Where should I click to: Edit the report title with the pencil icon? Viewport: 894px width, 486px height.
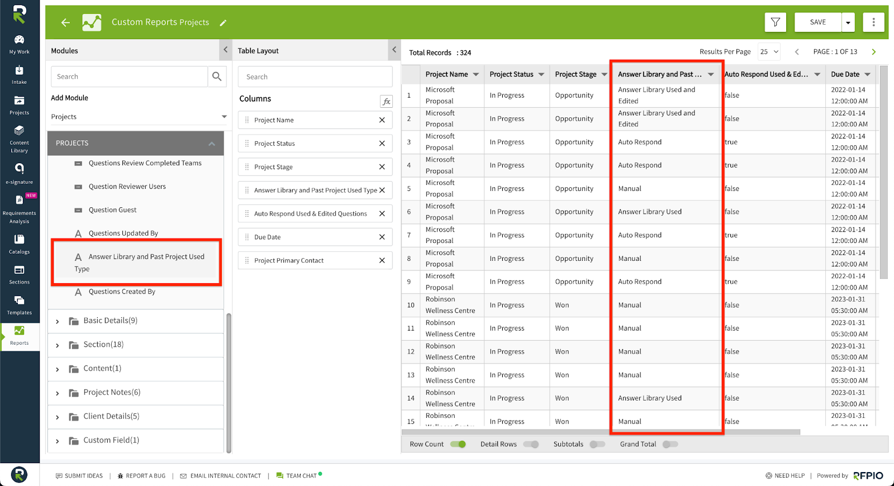tap(223, 23)
